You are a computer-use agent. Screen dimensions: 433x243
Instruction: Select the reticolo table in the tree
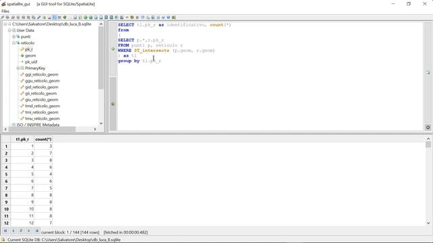tap(27, 43)
